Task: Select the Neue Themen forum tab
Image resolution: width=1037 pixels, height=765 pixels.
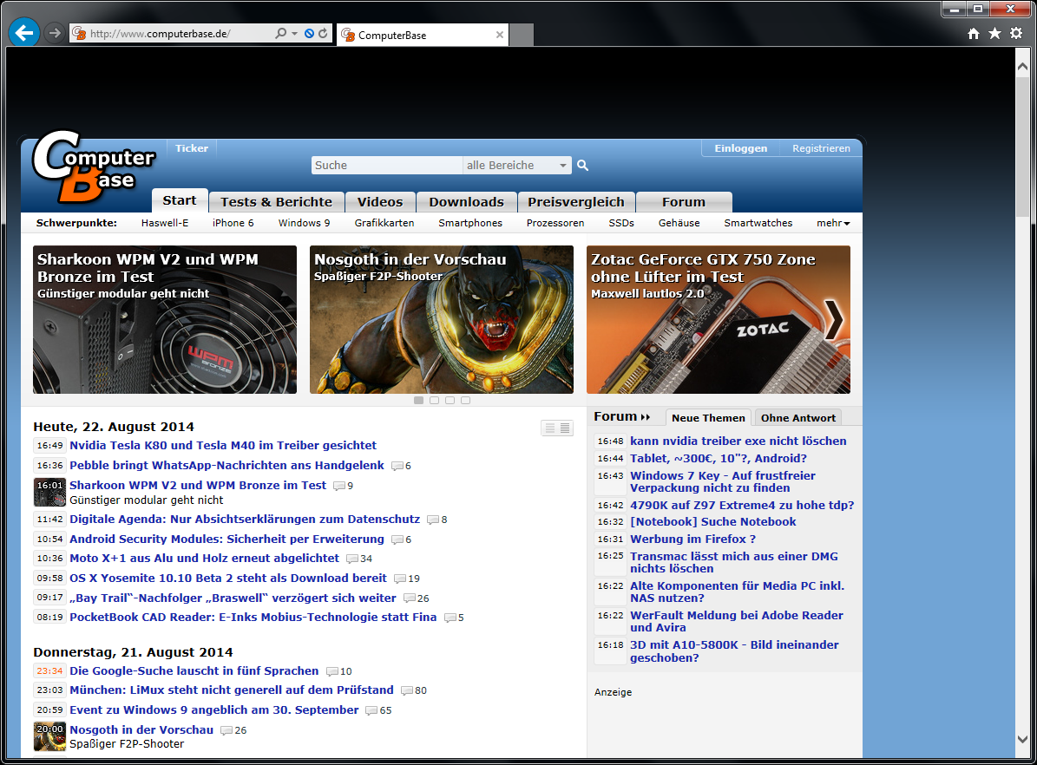Action: click(708, 418)
